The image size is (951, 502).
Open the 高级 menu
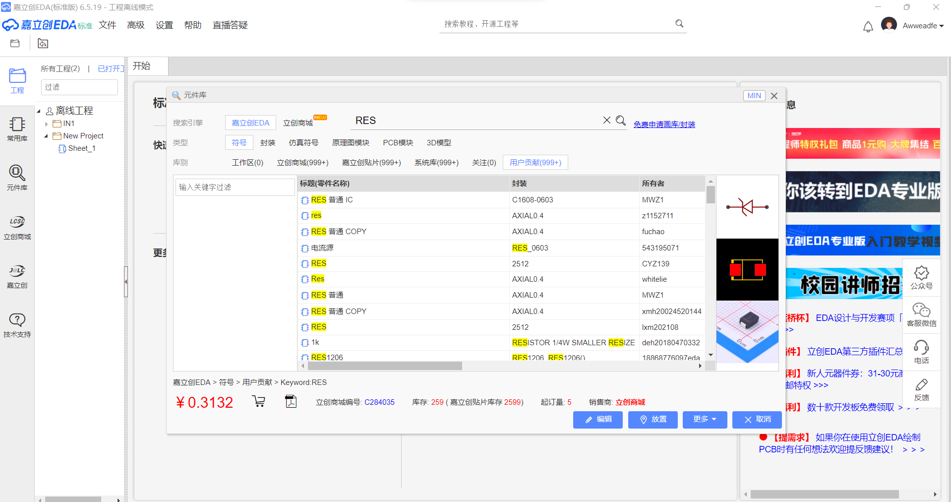[136, 25]
